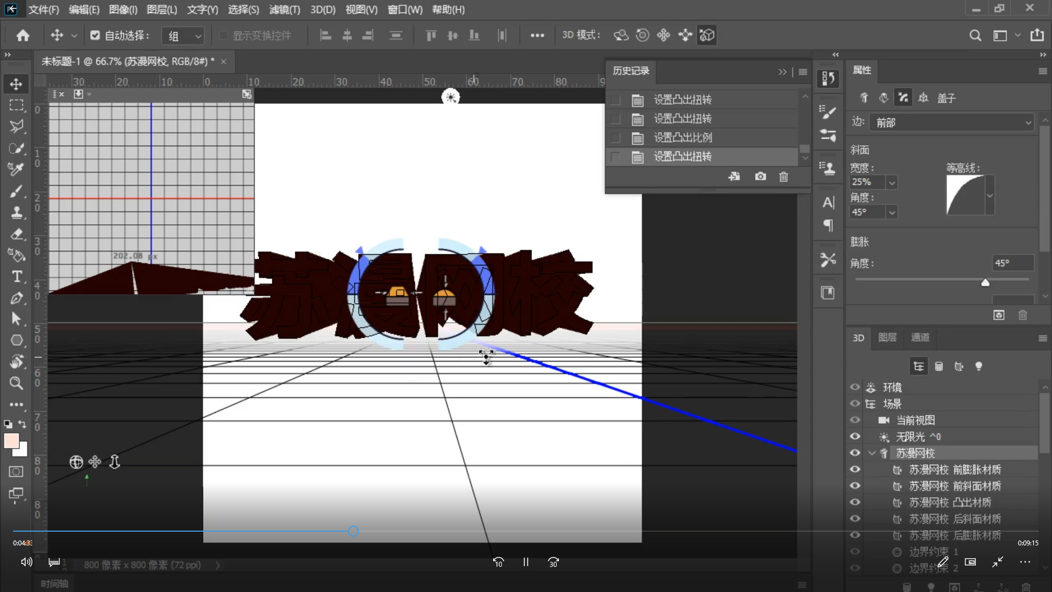The image size is (1052, 592).
Task: Switch to the 图层 tab
Action: 887,338
